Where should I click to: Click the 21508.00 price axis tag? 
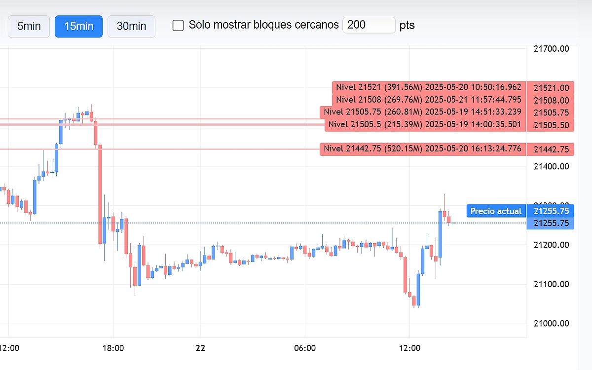551,100
